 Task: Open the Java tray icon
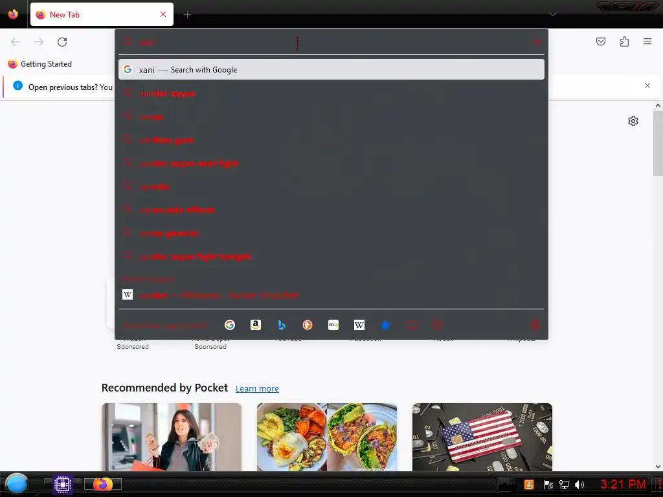[x=529, y=484]
